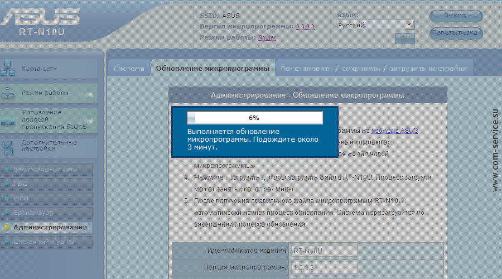Open the language dropdown Русский

(375, 25)
